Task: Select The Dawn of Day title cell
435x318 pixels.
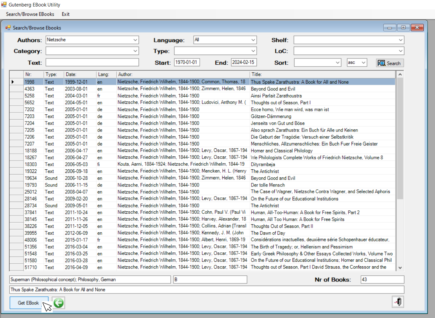Action: coord(323,233)
